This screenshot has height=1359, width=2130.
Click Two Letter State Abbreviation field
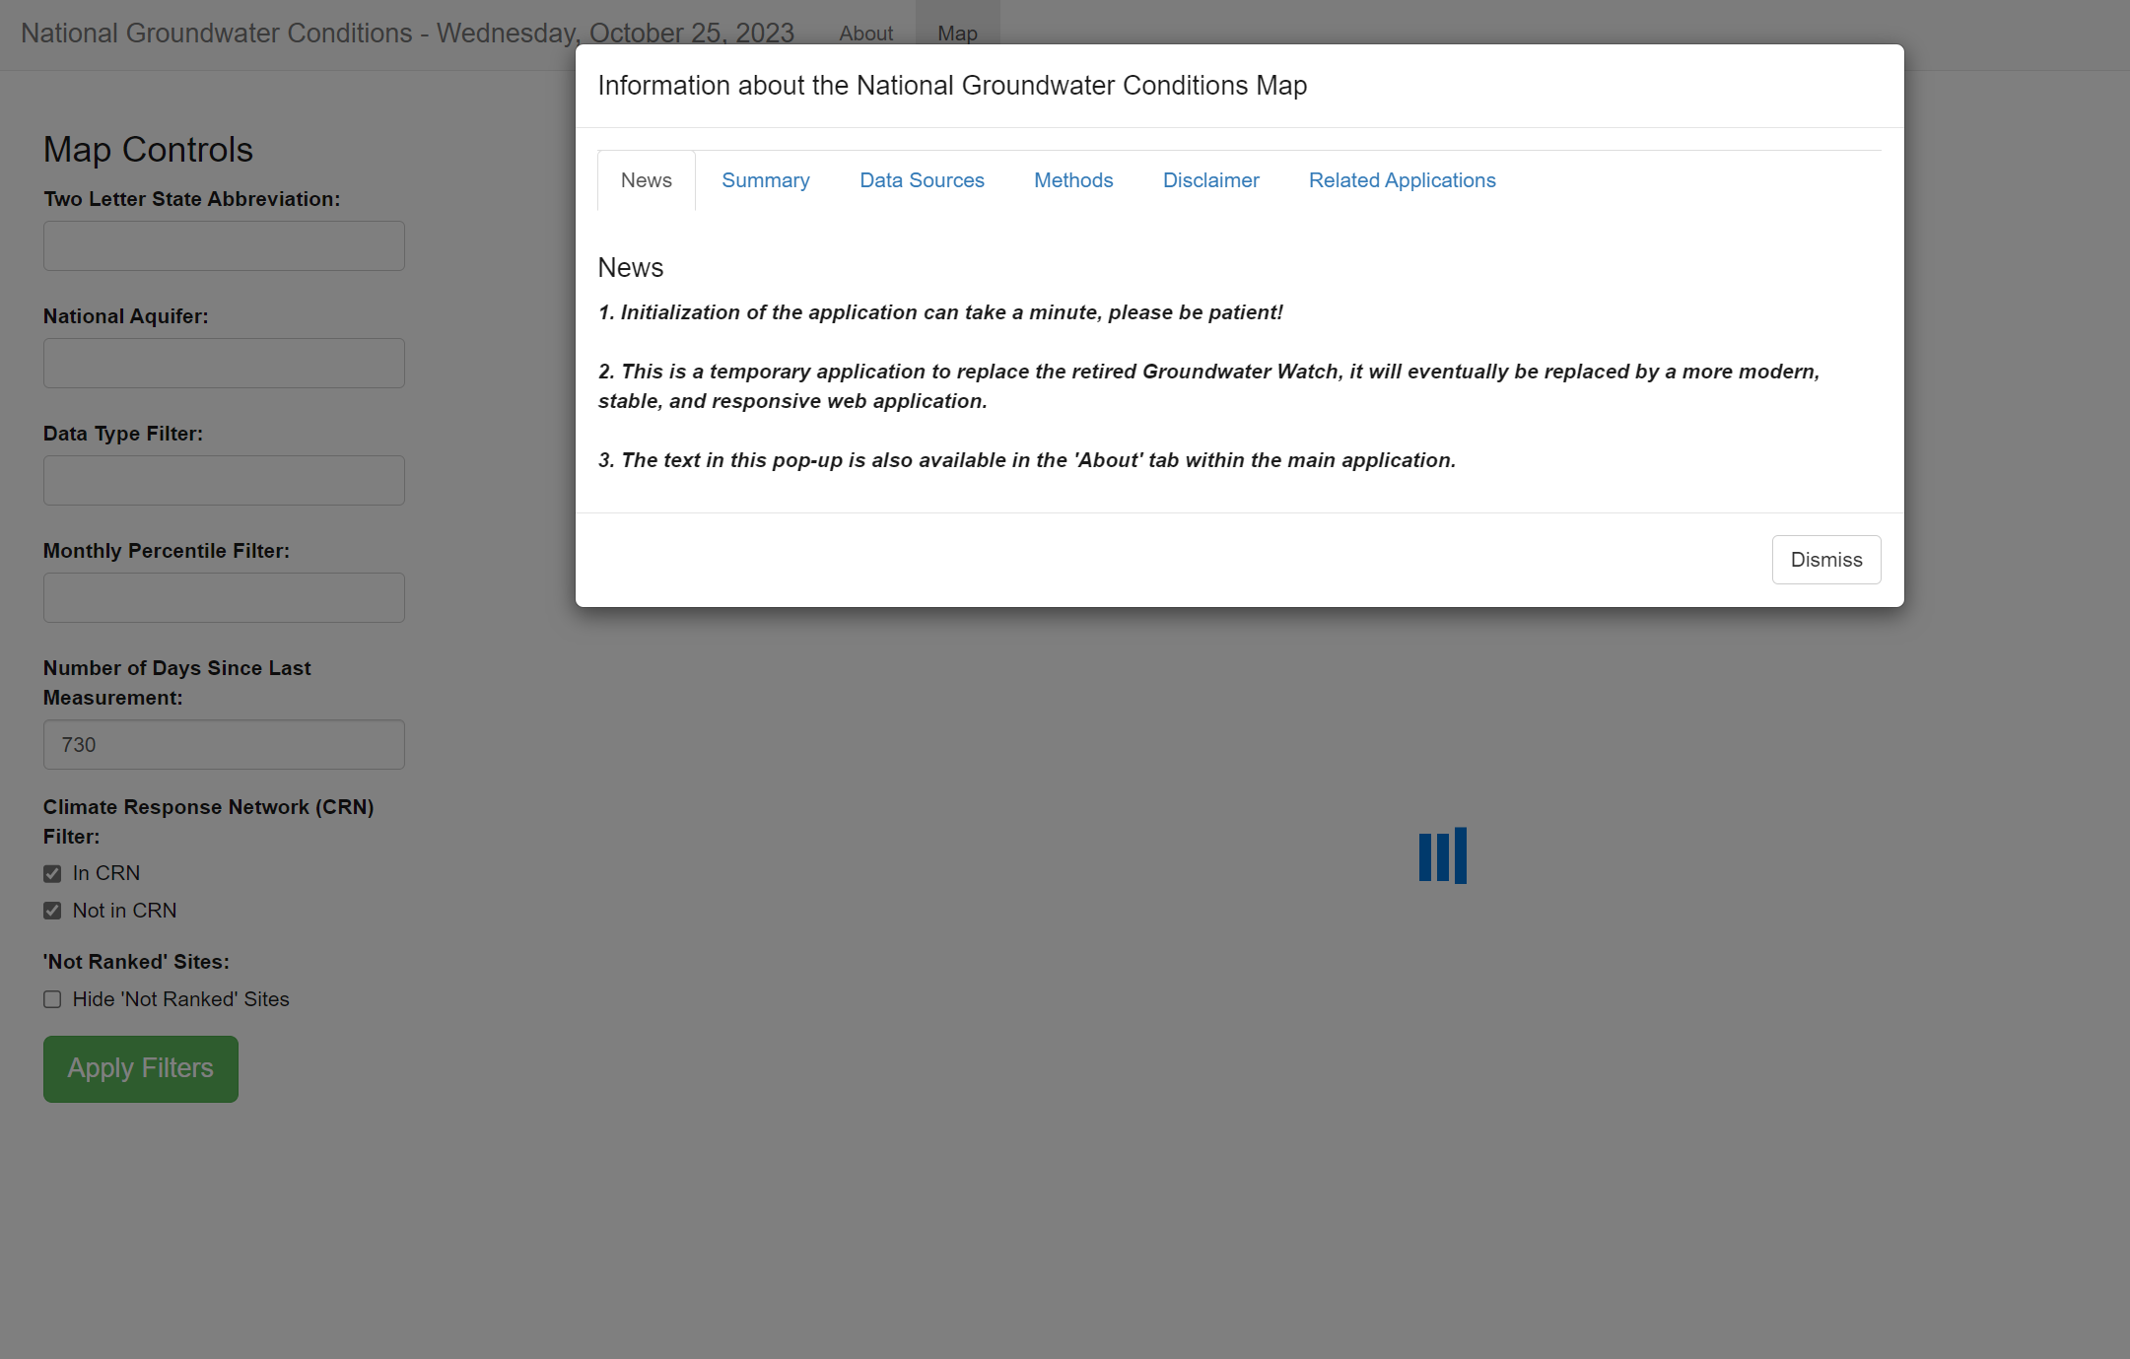coord(224,245)
